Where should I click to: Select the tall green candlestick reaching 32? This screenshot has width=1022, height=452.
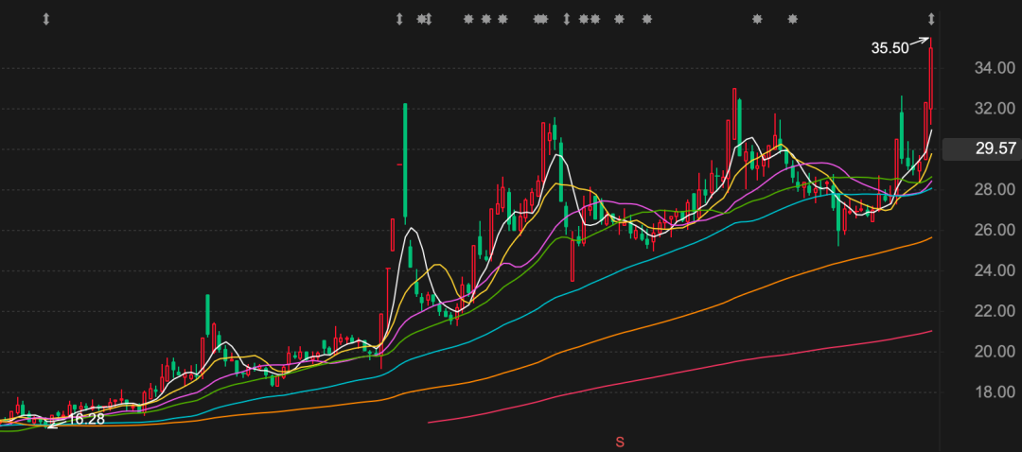click(x=405, y=161)
